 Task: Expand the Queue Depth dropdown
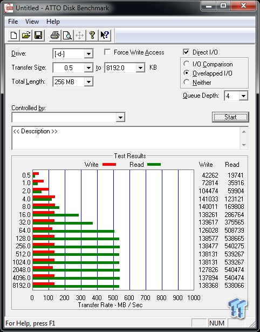[x=243, y=96]
